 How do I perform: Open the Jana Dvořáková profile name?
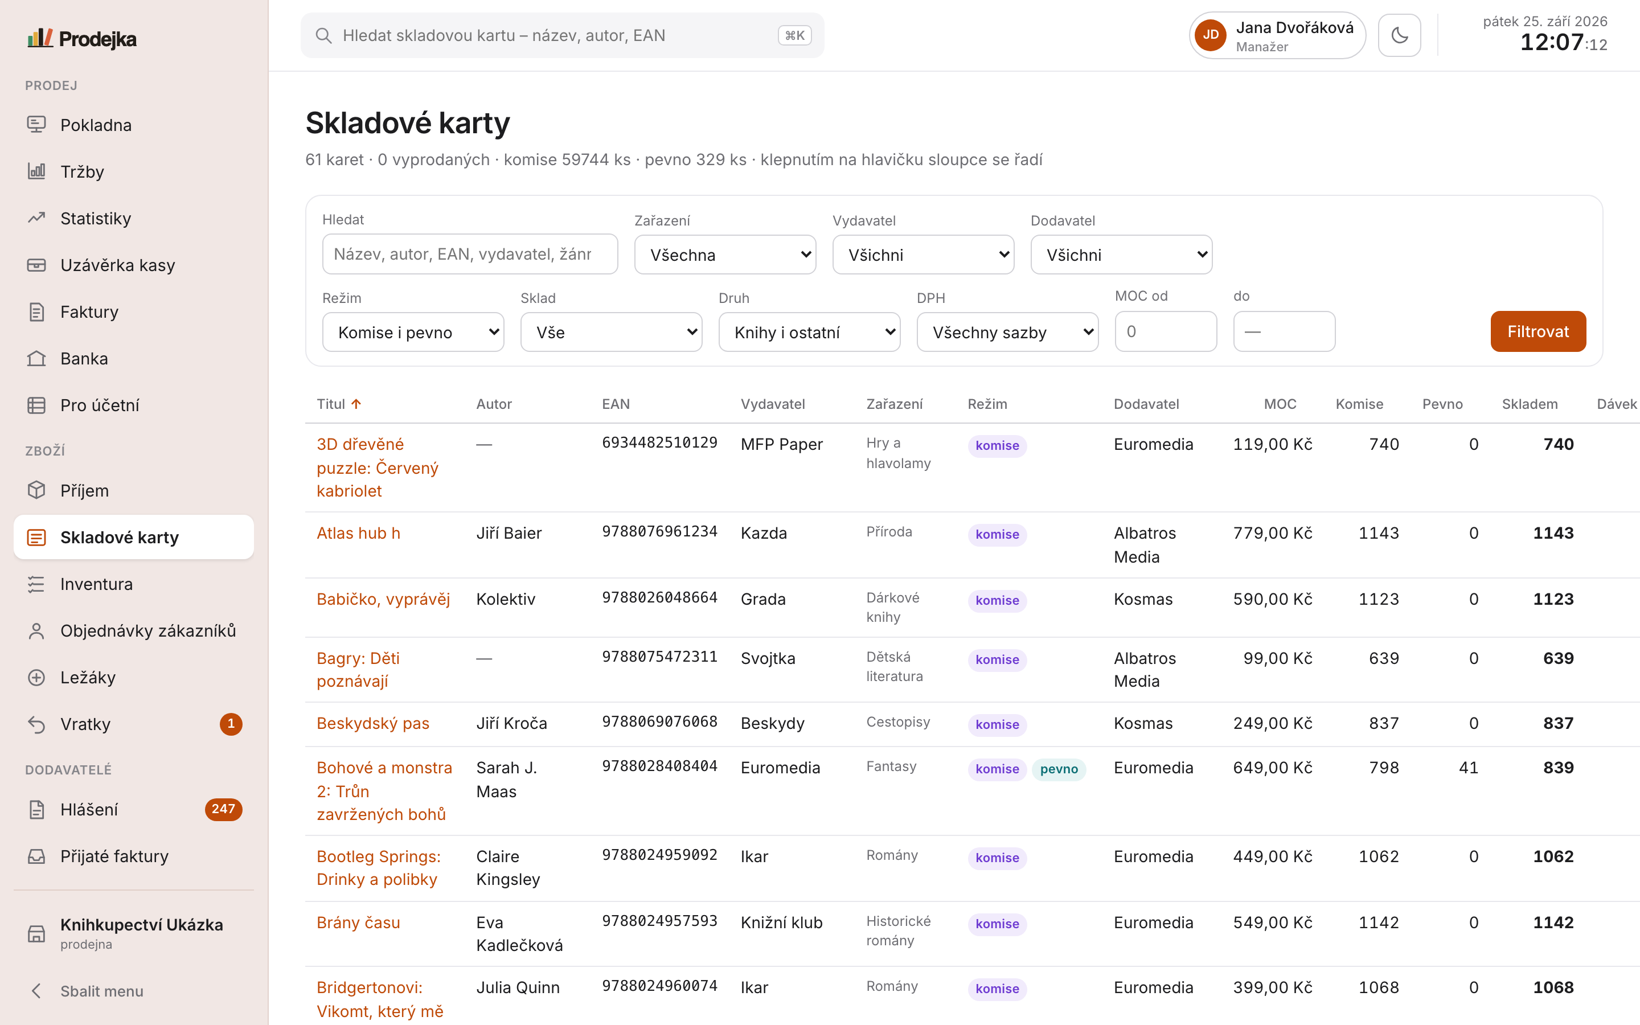1294,28
